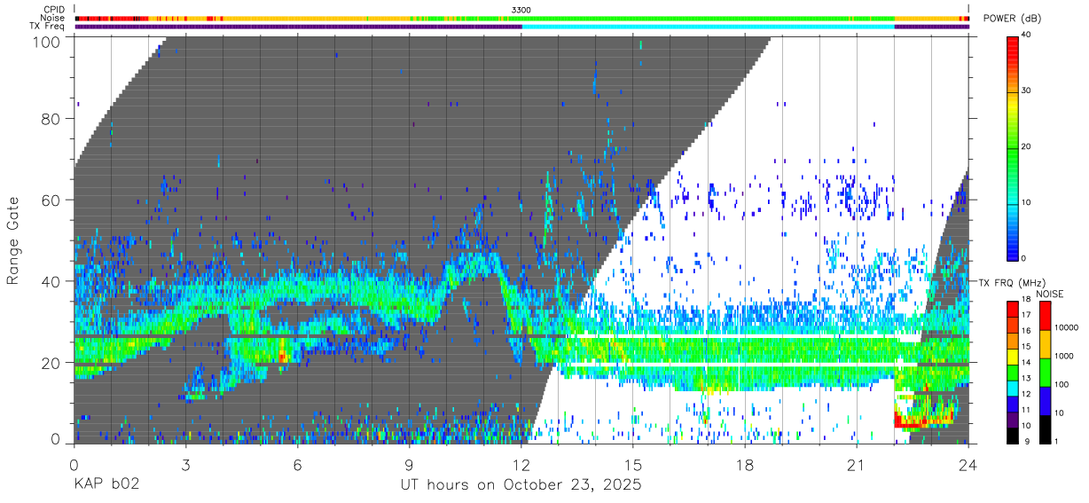This screenshot has width=1089, height=503.
Task: Click the 60 tick on Range Gate axis
Action: coord(51,200)
